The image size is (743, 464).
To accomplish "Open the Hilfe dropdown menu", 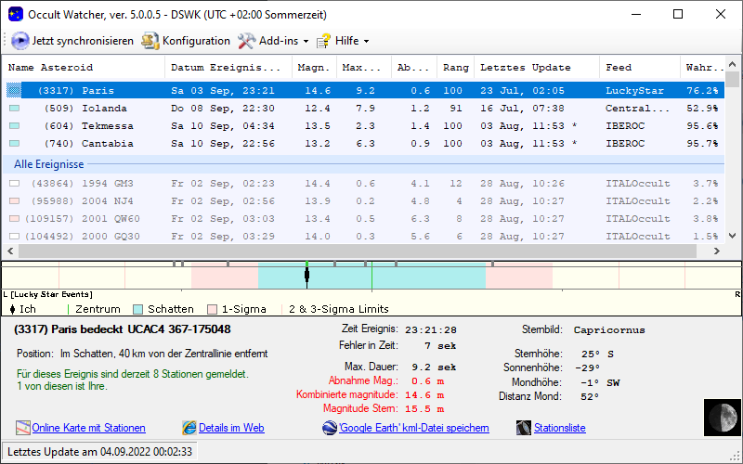I will [342, 41].
